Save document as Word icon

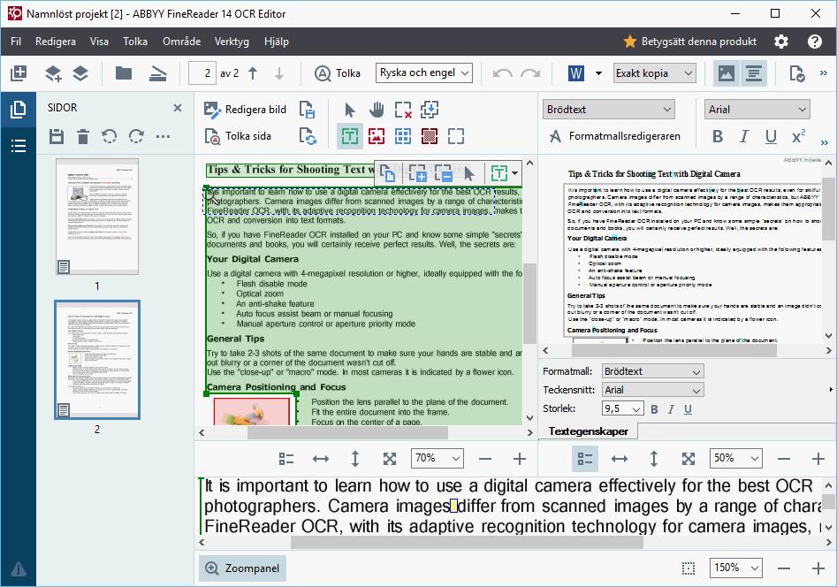[x=576, y=73]
